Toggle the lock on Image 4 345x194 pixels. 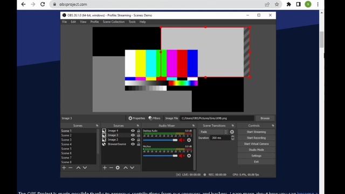(x=139, y=130)
